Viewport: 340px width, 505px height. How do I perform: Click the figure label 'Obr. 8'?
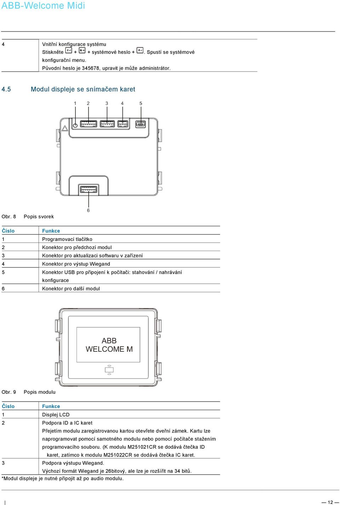tap(9, 216)
